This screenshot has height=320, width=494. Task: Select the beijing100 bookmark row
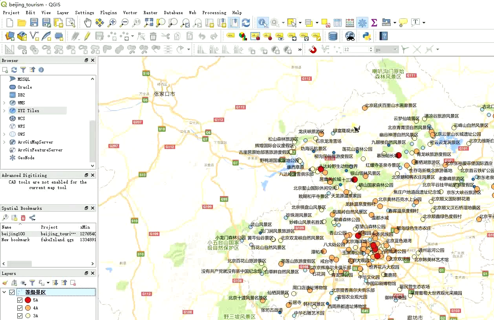point(48,234)
